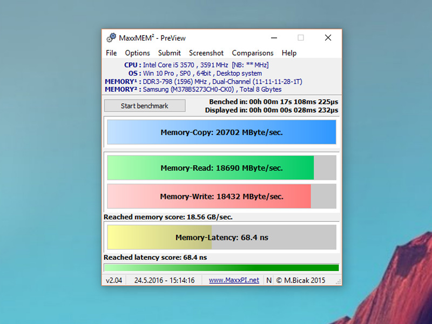The width and height of the screenshot is (432, 324).
Task: Open the Options menu
Action: point(137,53)
